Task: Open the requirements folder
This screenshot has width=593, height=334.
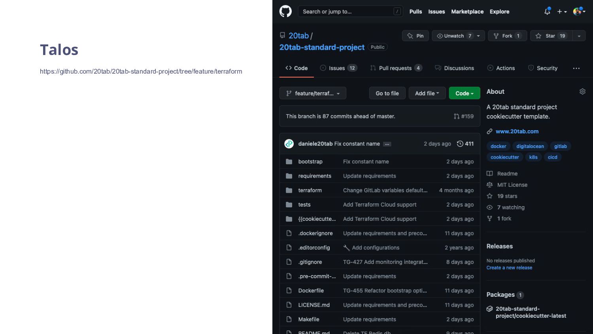Action: pyautogui.click(x=315, y=176)
